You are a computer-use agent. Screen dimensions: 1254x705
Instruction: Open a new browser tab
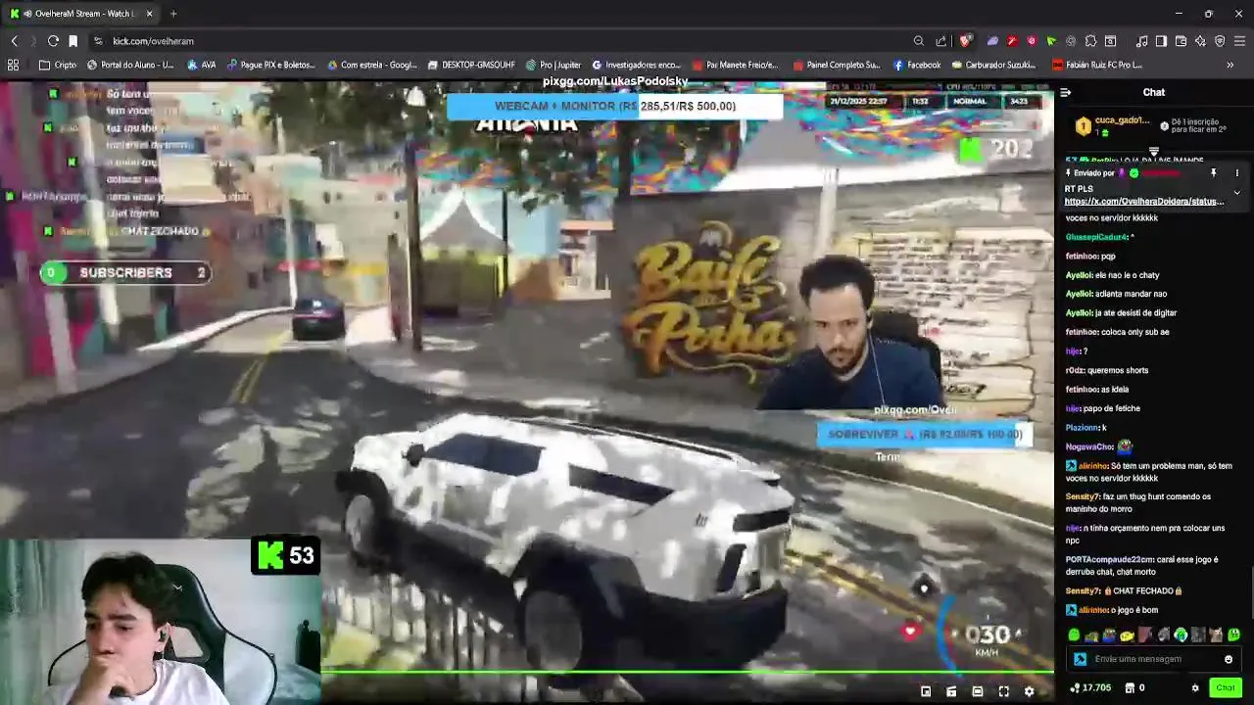[173, 14]
